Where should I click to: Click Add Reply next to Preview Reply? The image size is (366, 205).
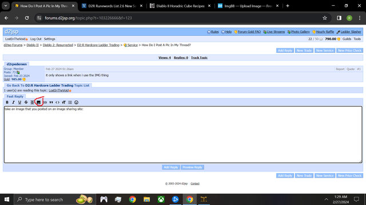170,167
